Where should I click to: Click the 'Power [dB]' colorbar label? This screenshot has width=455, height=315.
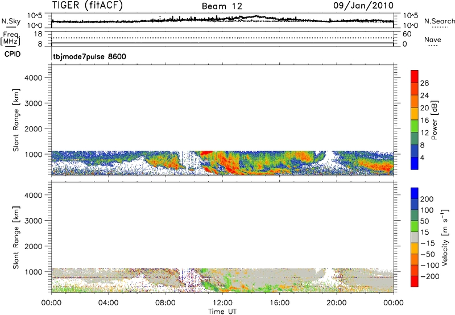tap(435, 120)
